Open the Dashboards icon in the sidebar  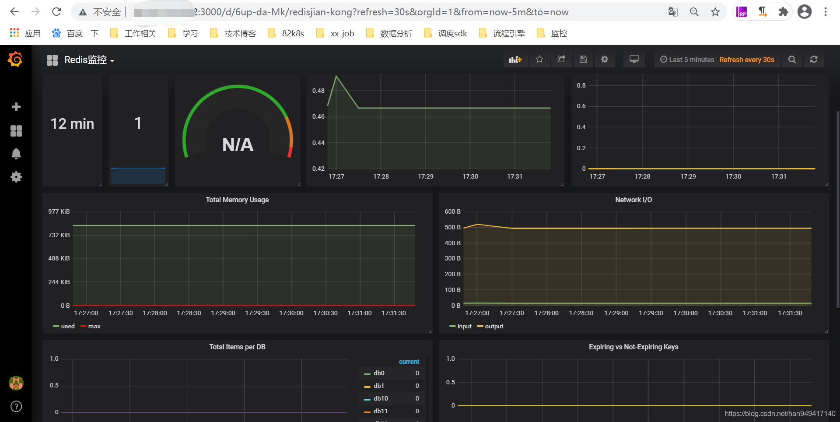point(16,130)
